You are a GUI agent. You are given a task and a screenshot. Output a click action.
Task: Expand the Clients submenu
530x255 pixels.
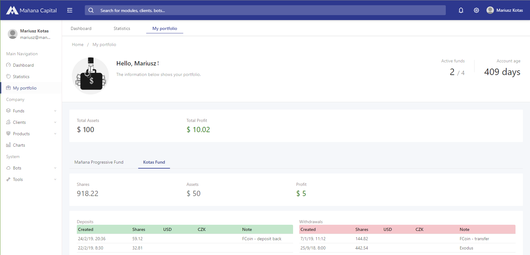tap(31, 122)
